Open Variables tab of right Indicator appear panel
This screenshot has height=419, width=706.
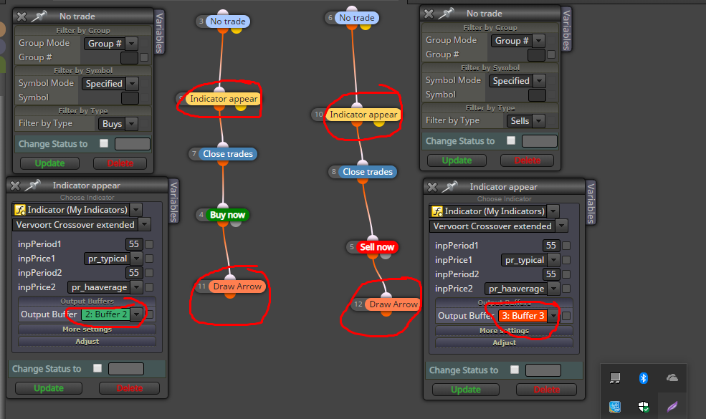pos(591,203)
